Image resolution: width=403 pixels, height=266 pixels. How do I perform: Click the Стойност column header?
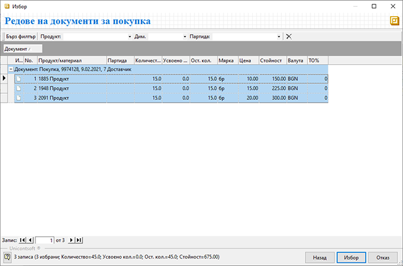point(273,60)
